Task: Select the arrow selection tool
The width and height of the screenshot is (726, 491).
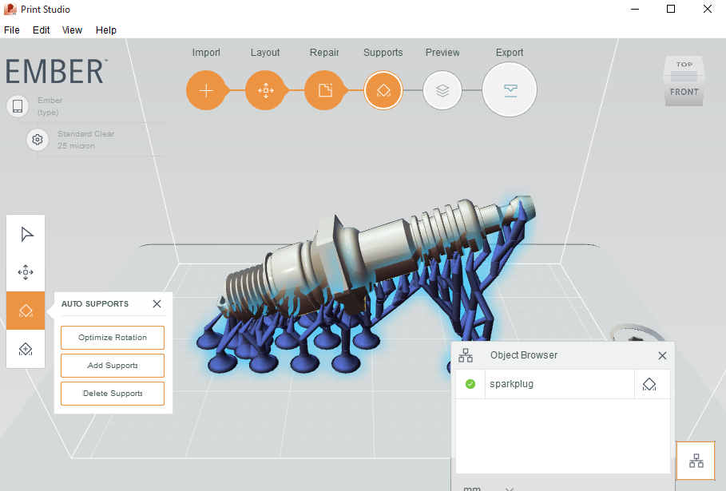Action: (26, 234)
